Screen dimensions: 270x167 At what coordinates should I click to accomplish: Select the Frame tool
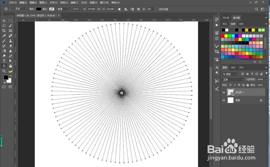11,31
